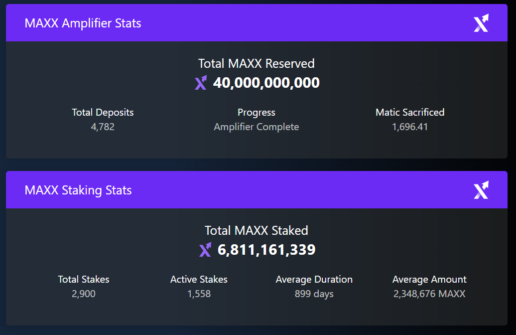
Task: Select the MAXX Amplifier Stats header title
Action: pyautogui.click(x=83, y=23)
